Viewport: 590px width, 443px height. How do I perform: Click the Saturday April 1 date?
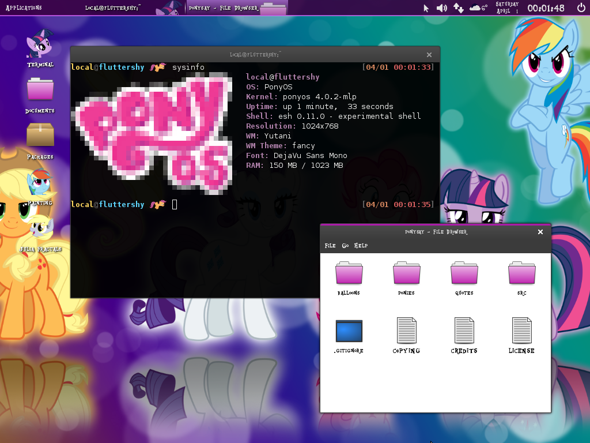(x=507, y=7)
